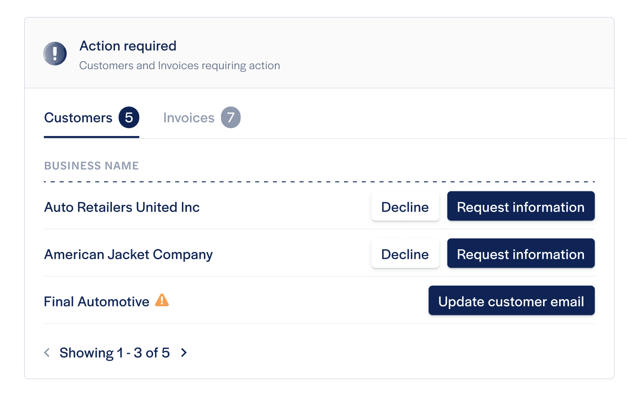Click Customers and Invoices requiring action subtitle

180,66
